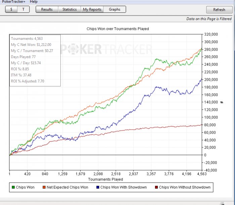This screenshot has width=235, height=205.
Task: Click the 'ITM %: 37.48' stat
Action: tap(21, 75)
